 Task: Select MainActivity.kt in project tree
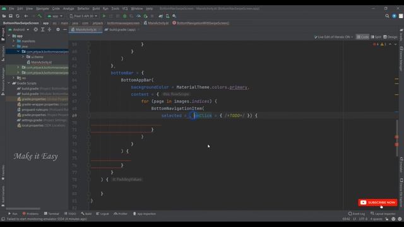pos(39,62)
